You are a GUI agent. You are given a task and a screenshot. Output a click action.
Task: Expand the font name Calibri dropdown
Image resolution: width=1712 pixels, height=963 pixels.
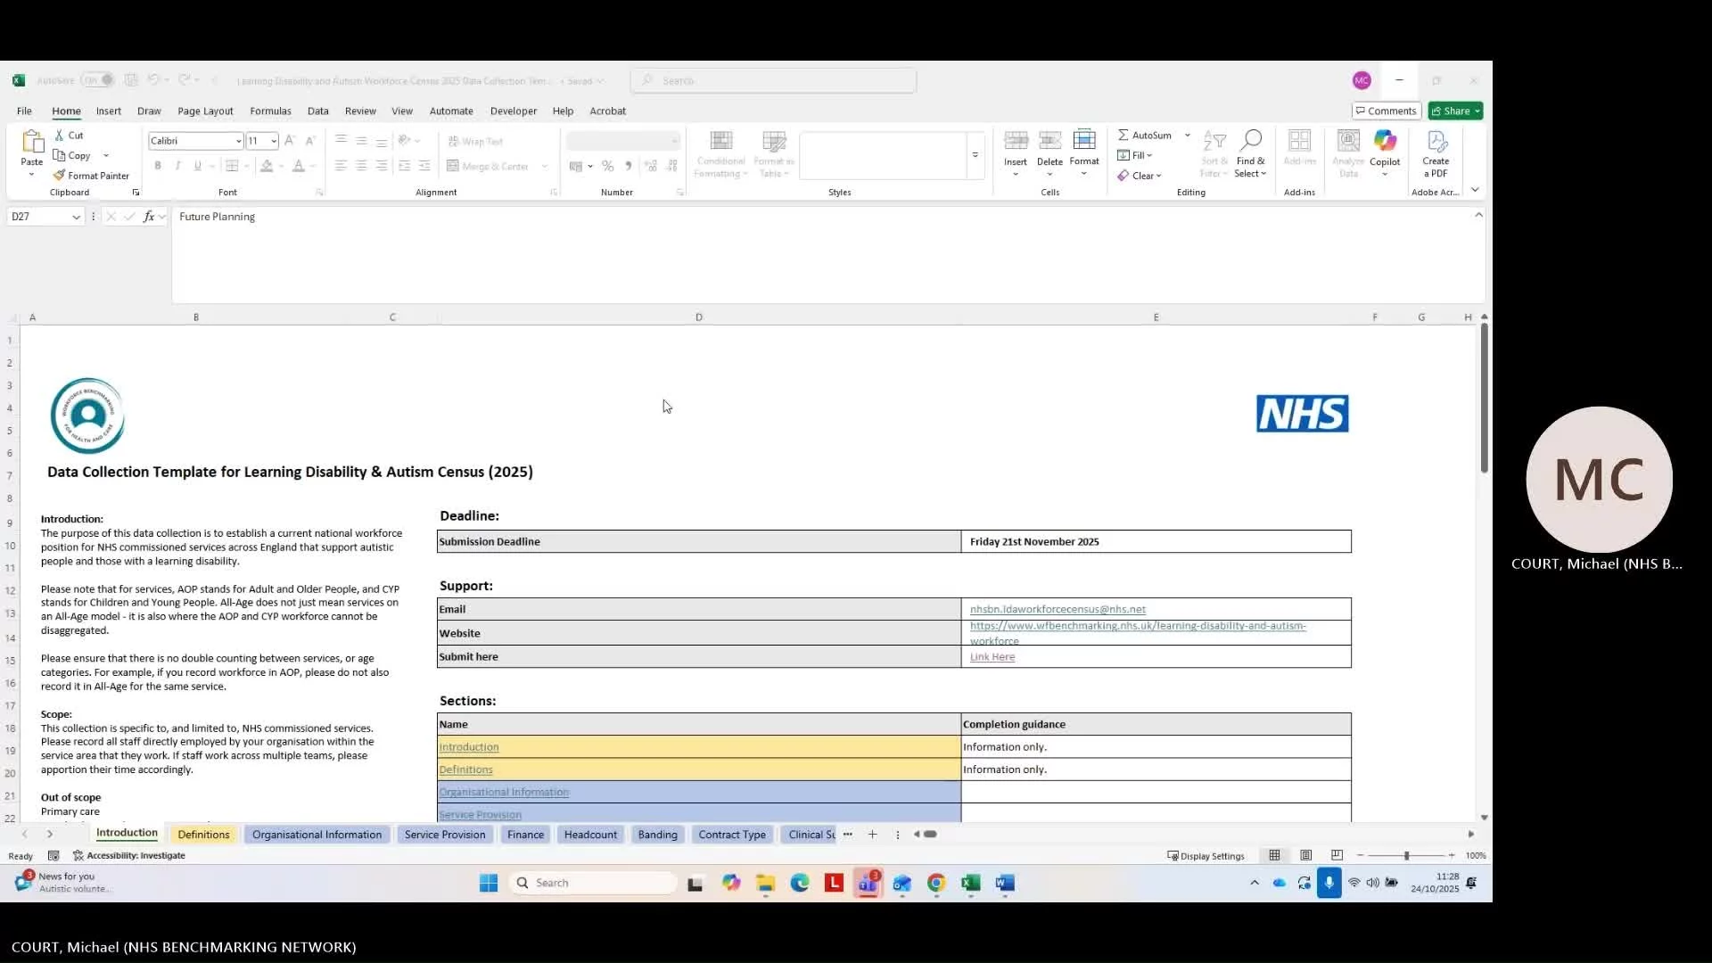[238, 141]
